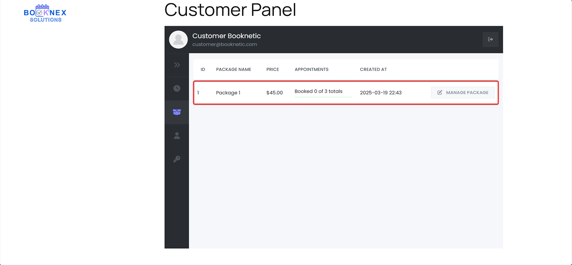The height and width of the screenshot is (265, 572).
Task: Expand the sidebar with double chevron
Action: coord(177,65)
